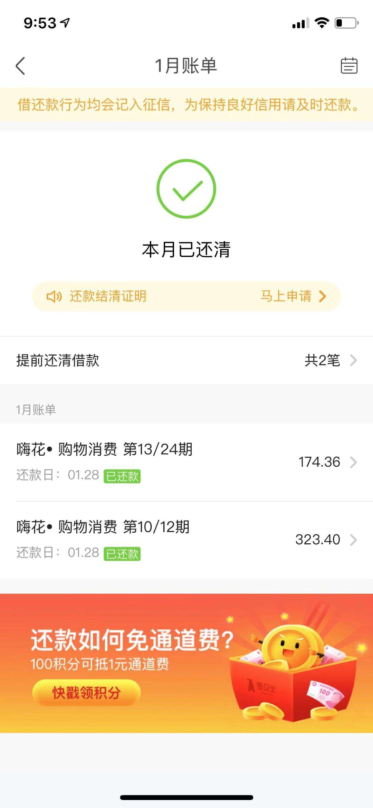Viewport: 373px width, 808px height.
Task: Open details chevron for 174.36 bill
Action: (x=353, y=462)
